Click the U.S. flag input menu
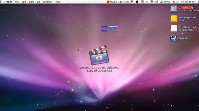The width and height of the screenshot is (199, 111). [176, 2]
